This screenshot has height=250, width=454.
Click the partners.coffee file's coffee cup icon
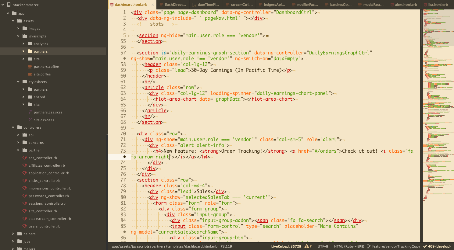[x=30, y=67]
